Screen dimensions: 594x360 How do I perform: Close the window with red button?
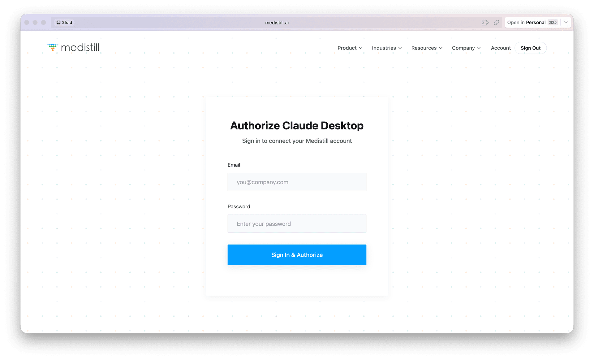coord(27,22)
